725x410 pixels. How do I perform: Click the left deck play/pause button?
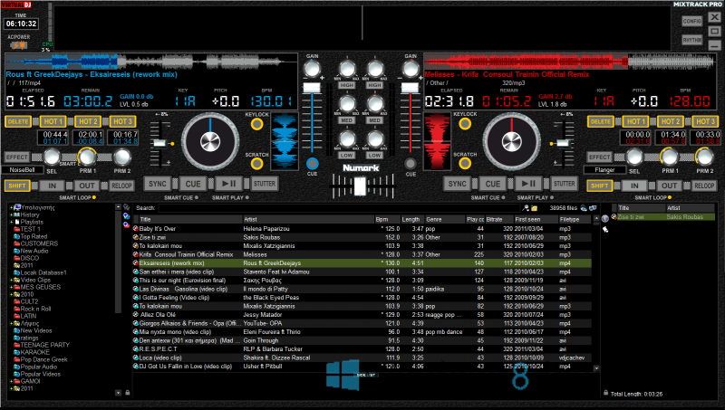point(228,184)
